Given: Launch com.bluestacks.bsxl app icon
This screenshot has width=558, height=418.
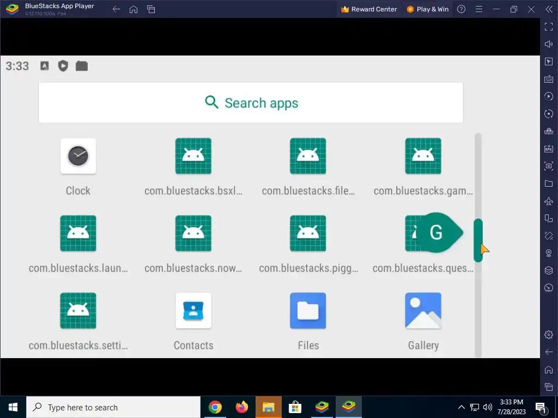Looking at the screenshot, I should click(193, 156).
